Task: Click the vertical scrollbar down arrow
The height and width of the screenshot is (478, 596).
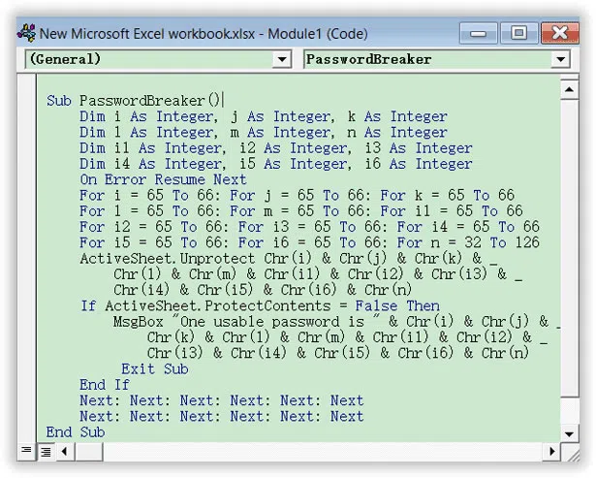Action: click(567, 434)
